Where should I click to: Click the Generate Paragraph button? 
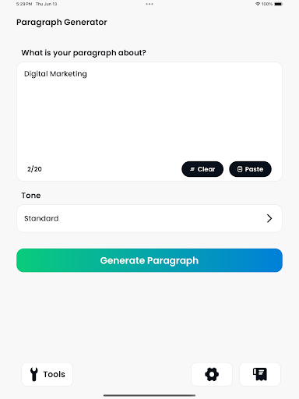coord(149,260)
